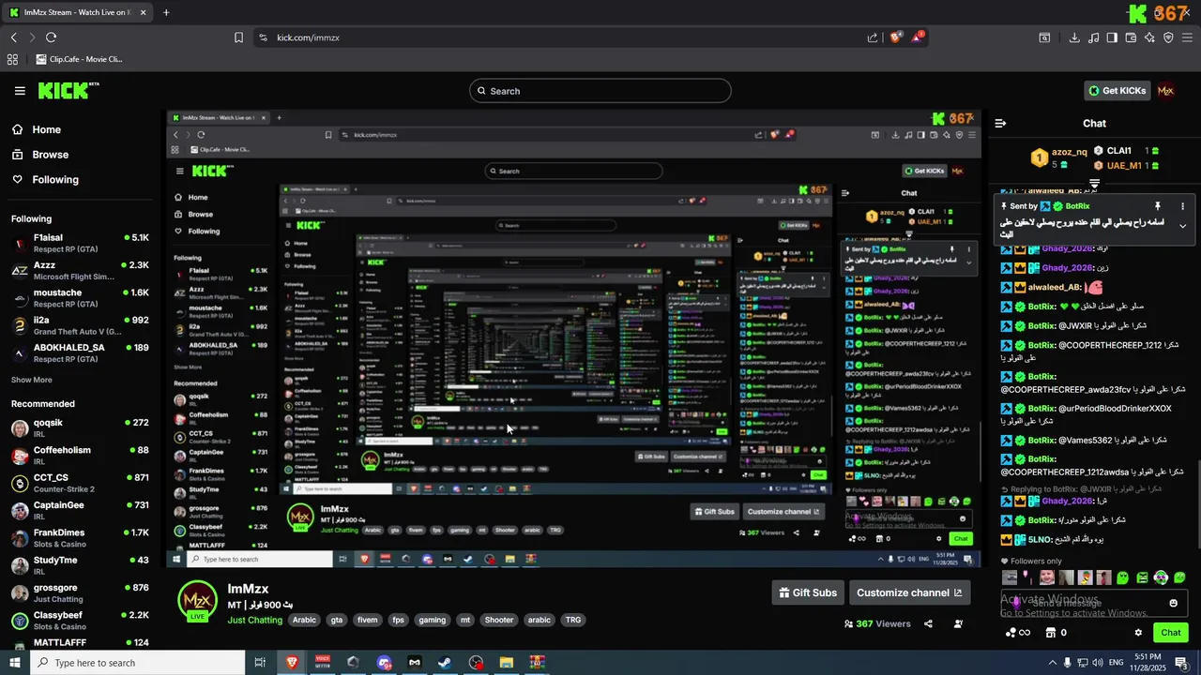The image size is (1201, 675).
Task: Collapse the chat panel with arrow icon
Action: (1000, 123)
